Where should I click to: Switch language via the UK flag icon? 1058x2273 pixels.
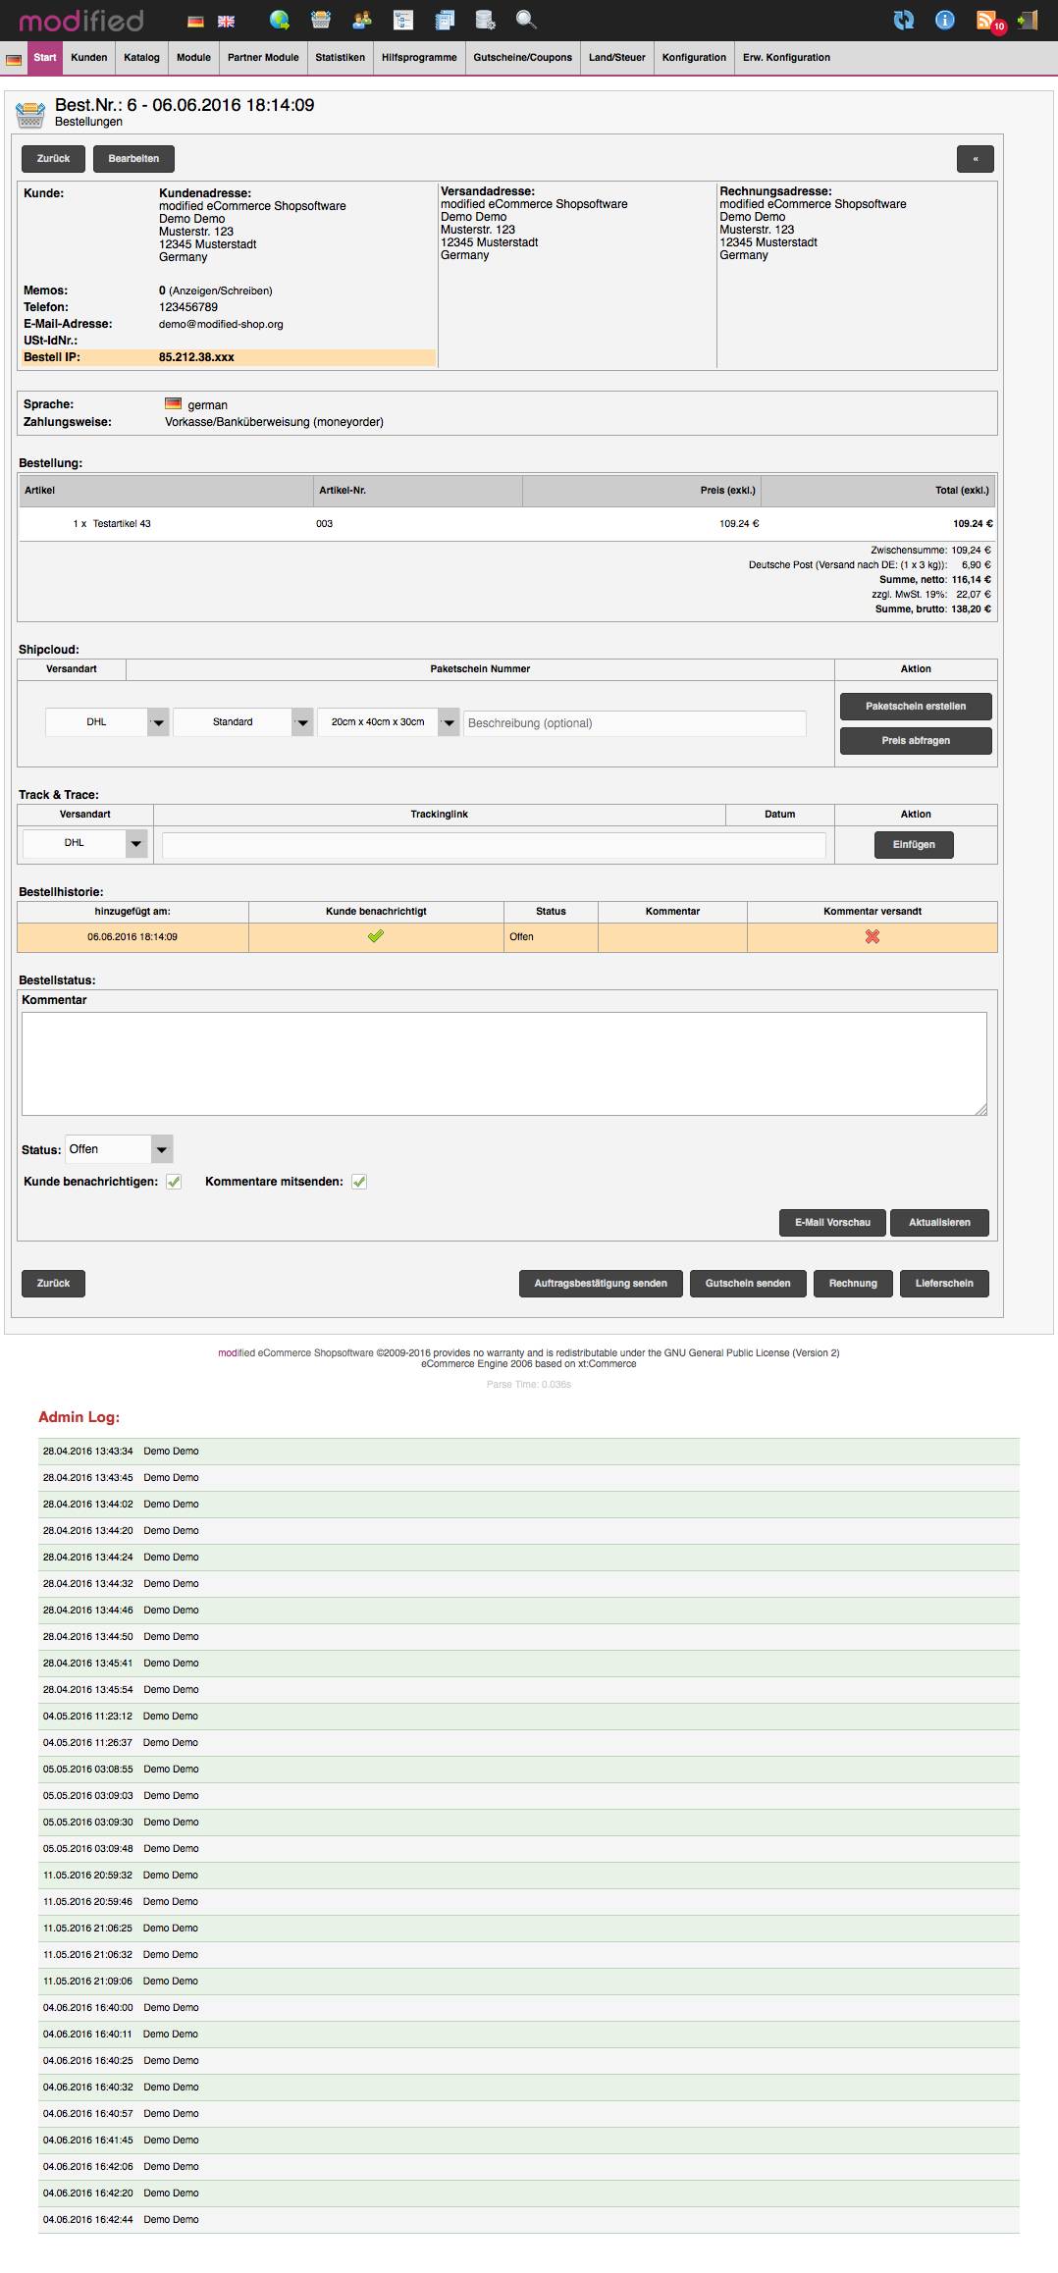(x=226, y=21)
